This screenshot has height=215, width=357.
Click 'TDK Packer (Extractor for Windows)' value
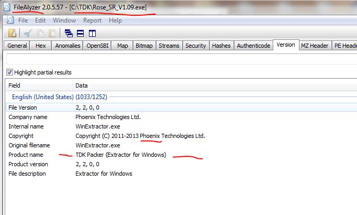click(121, 155)
